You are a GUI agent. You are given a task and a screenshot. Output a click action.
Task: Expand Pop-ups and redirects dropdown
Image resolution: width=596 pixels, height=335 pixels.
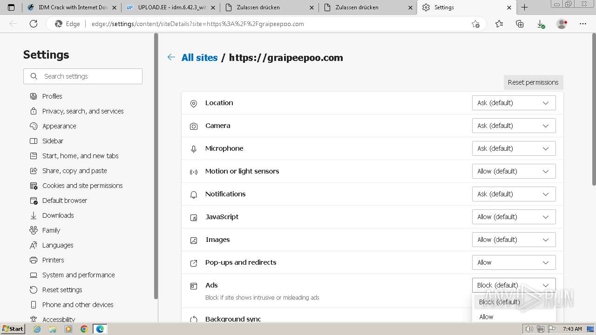click(x=514, y=262)
